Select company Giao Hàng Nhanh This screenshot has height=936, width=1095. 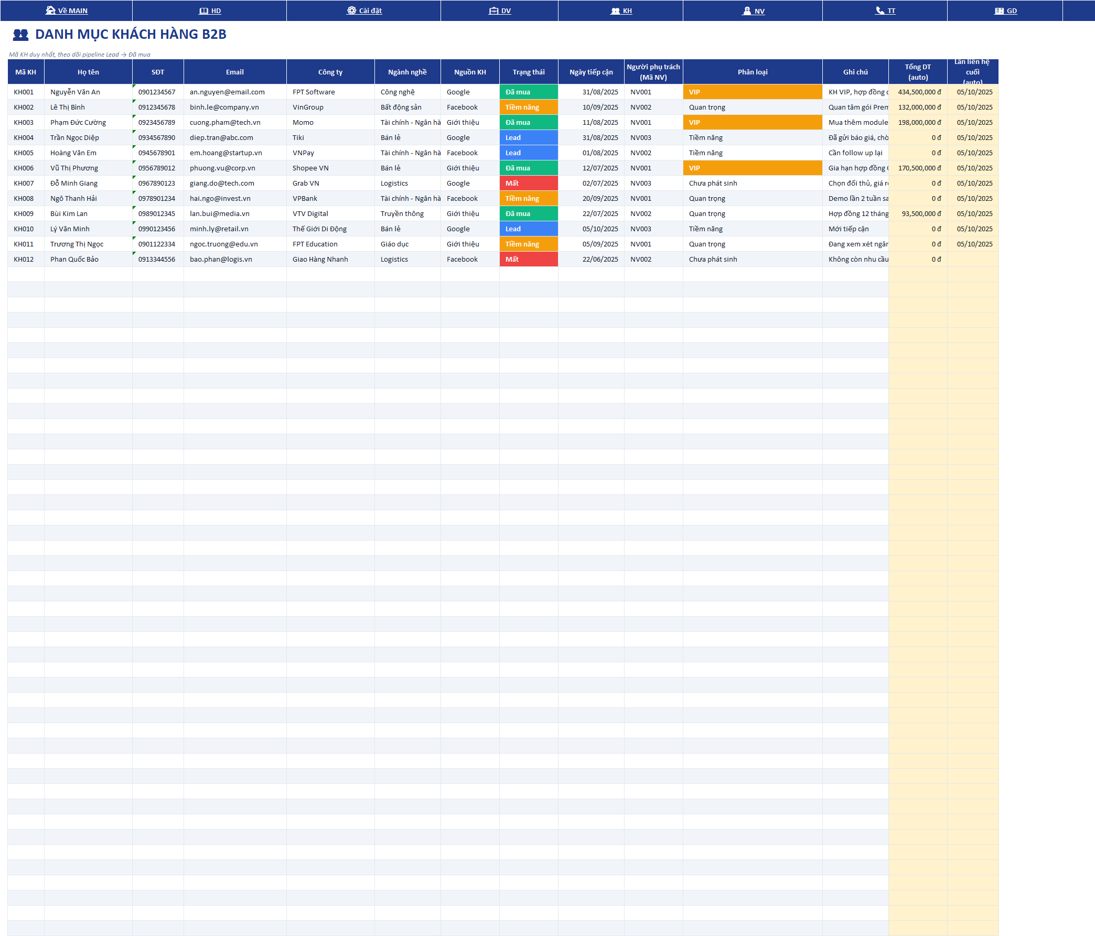click(x=330, y=260)
